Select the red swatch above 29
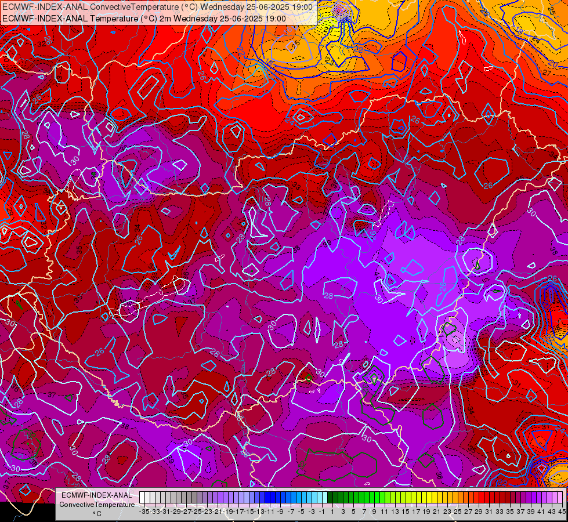The width and height of the screenshot is (568, 522). 476,497
